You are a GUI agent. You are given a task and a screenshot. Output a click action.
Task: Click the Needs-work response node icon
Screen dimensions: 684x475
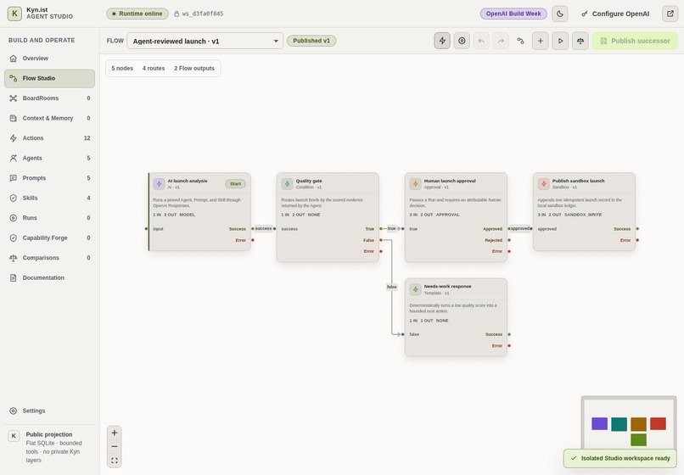click(415, 289)
